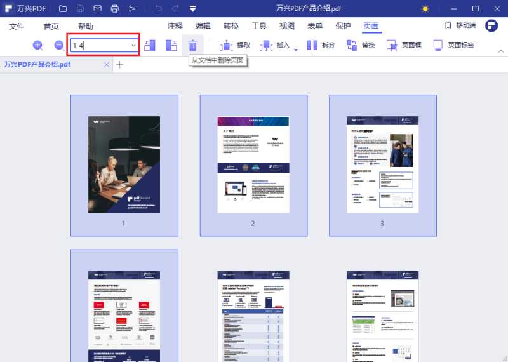Click the email envelope icon
Viewport: 508px width, 362px height.
tap(97, 9)
